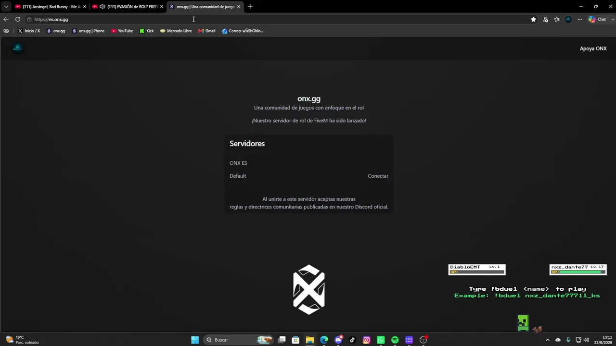
Task: Switch to the EVASIÓN de ROL tab
Action: coord(128,7)
